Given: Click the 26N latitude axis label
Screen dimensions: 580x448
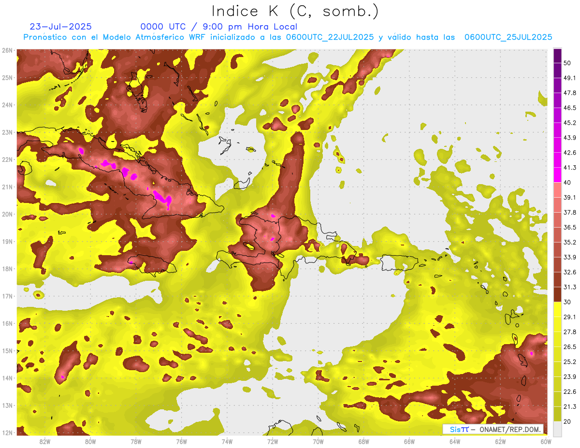Looking at the screenshot, I should [x=7, y=50].
